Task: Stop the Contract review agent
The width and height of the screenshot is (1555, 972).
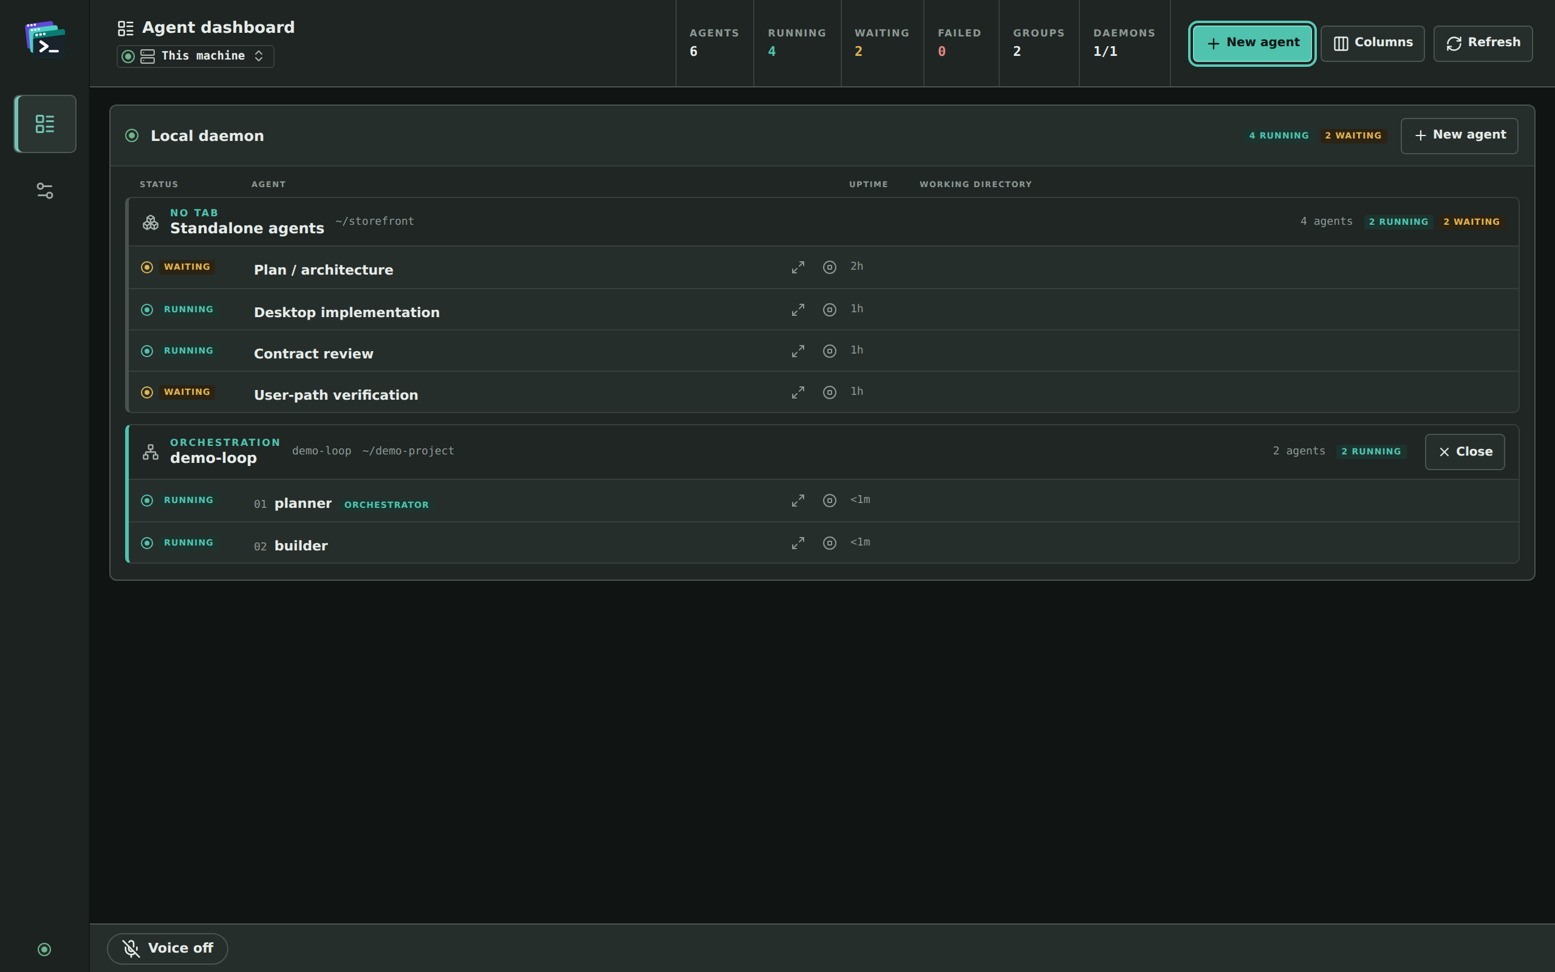Action: tap(830, 351)
